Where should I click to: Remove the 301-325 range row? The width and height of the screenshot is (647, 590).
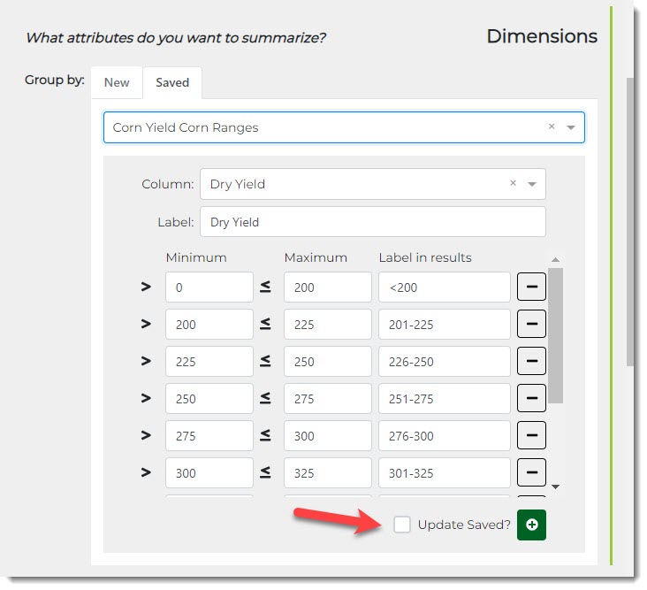click(531, 472)
